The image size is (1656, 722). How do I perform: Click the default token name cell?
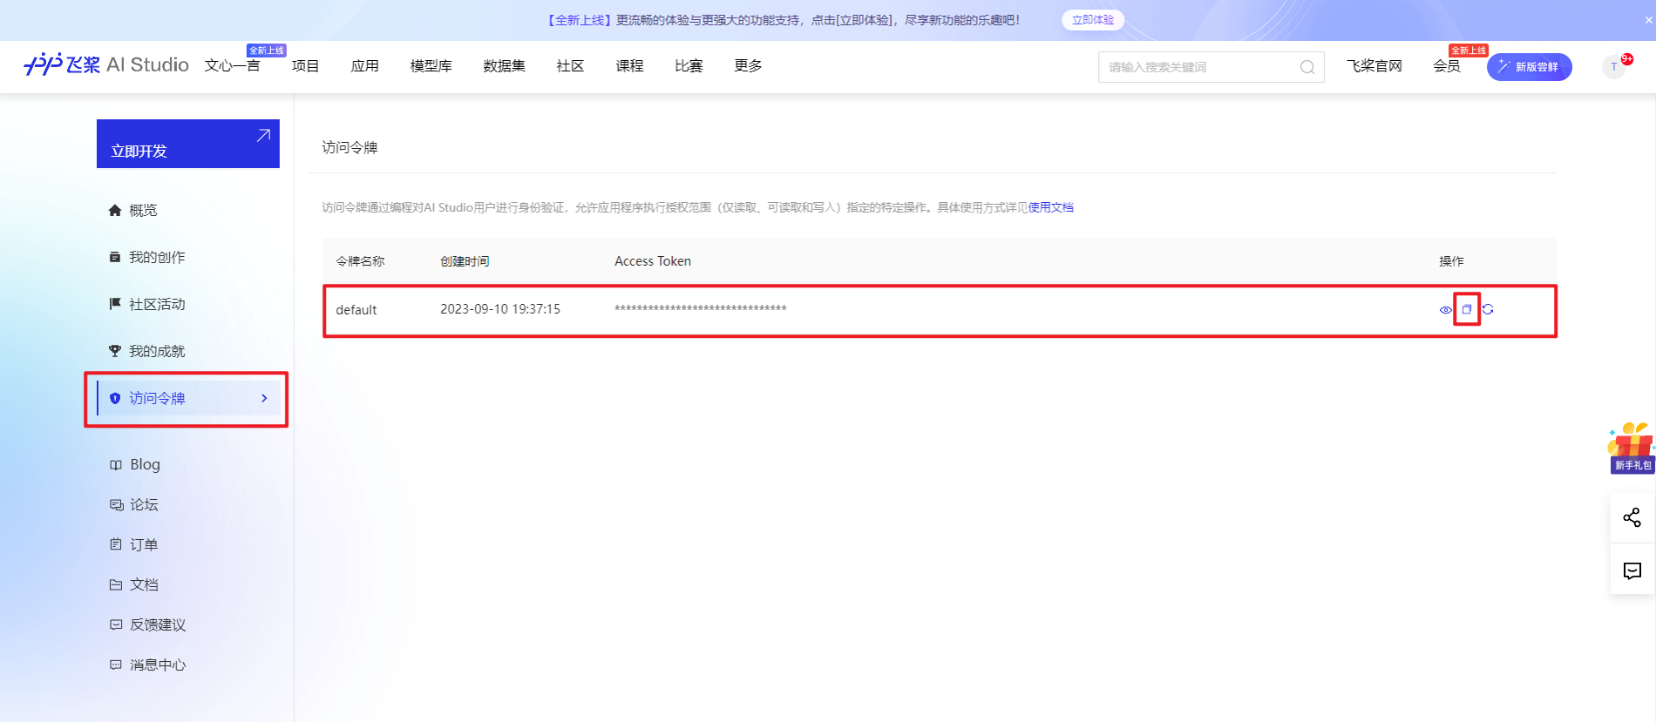(356, 309)
